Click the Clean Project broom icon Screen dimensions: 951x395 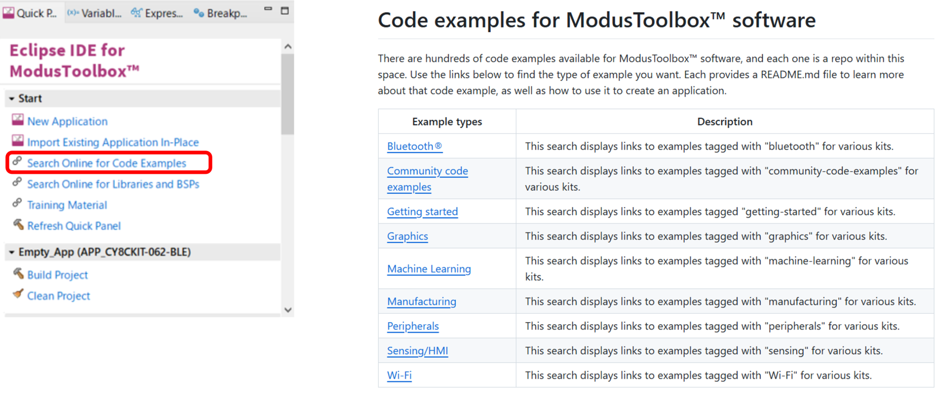pyautogui.click(x=18, y=294)
